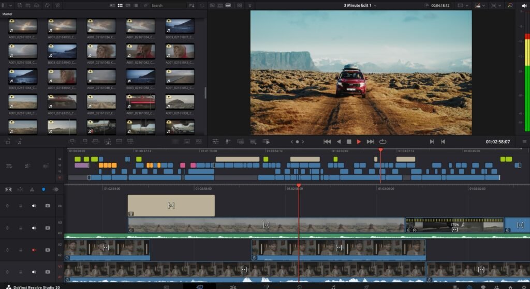This screenshot has width=530, height=289.
Task: Select clip thumbnail A001_02161255_C
Action: click(x=62, y=102)
